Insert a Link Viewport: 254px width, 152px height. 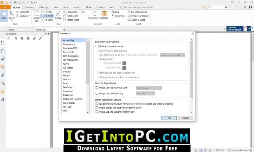115,12
